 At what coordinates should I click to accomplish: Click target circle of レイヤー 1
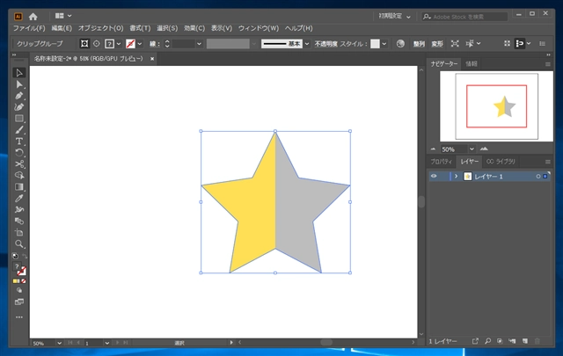coord(537,177)
